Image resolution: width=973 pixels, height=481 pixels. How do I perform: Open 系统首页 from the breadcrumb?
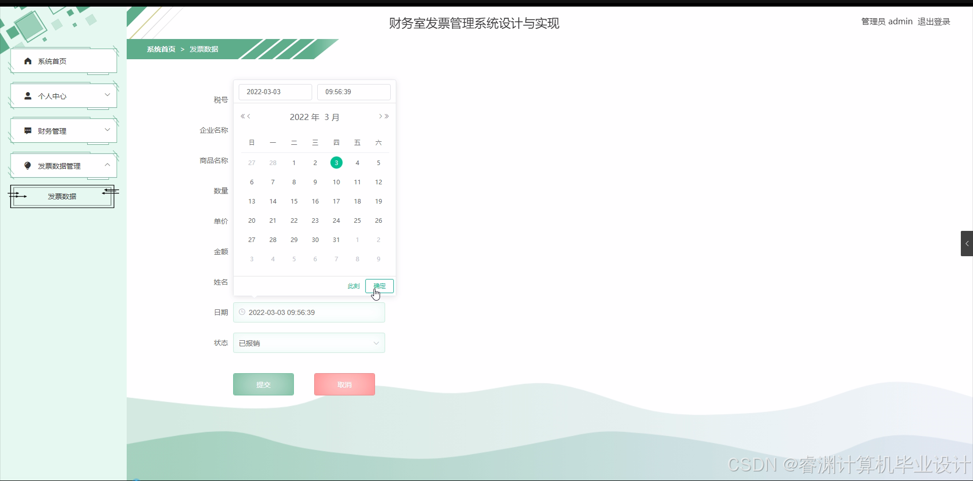[x=161, y=49]
